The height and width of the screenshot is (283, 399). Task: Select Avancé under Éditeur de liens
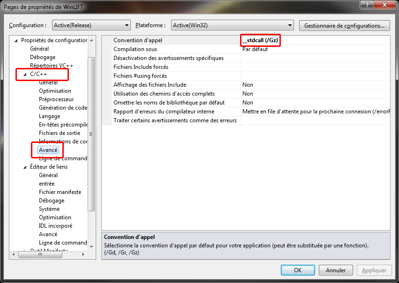[x=48, y=234]
